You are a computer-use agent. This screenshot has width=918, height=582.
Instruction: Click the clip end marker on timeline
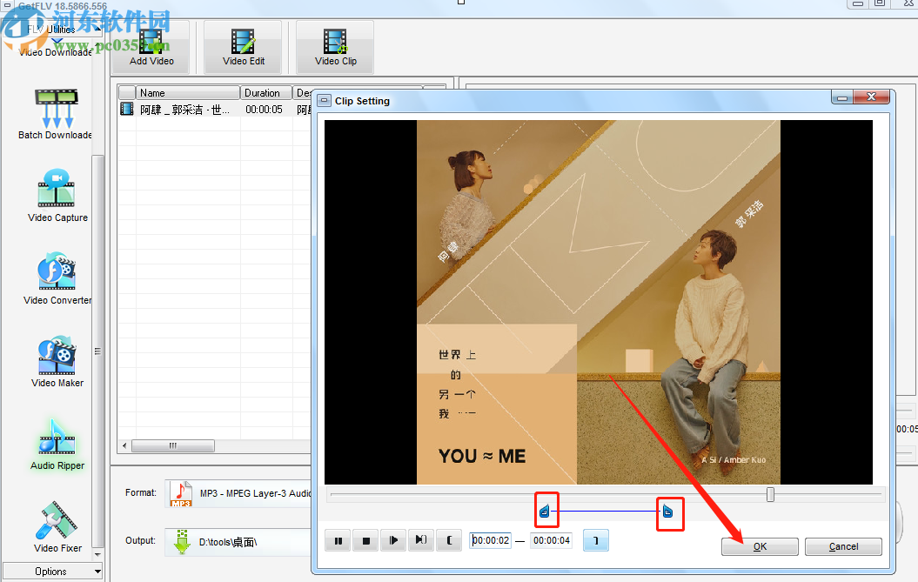coord(667,512)
